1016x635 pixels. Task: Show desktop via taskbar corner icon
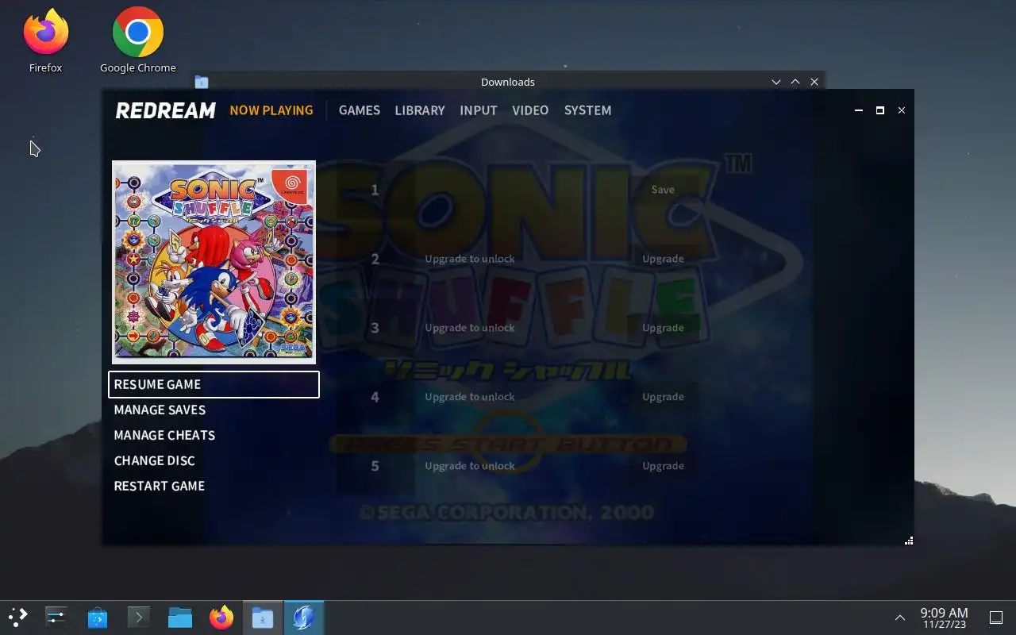(996, 618)
